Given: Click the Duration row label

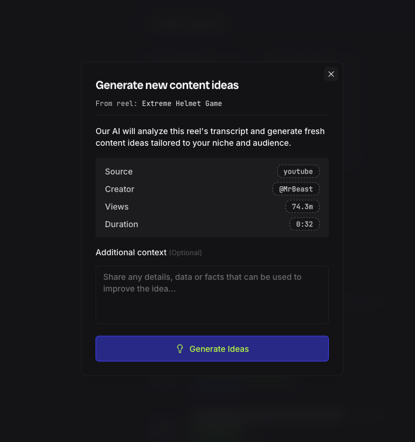Looking at the screenshot, I should (x=121, y=224).
